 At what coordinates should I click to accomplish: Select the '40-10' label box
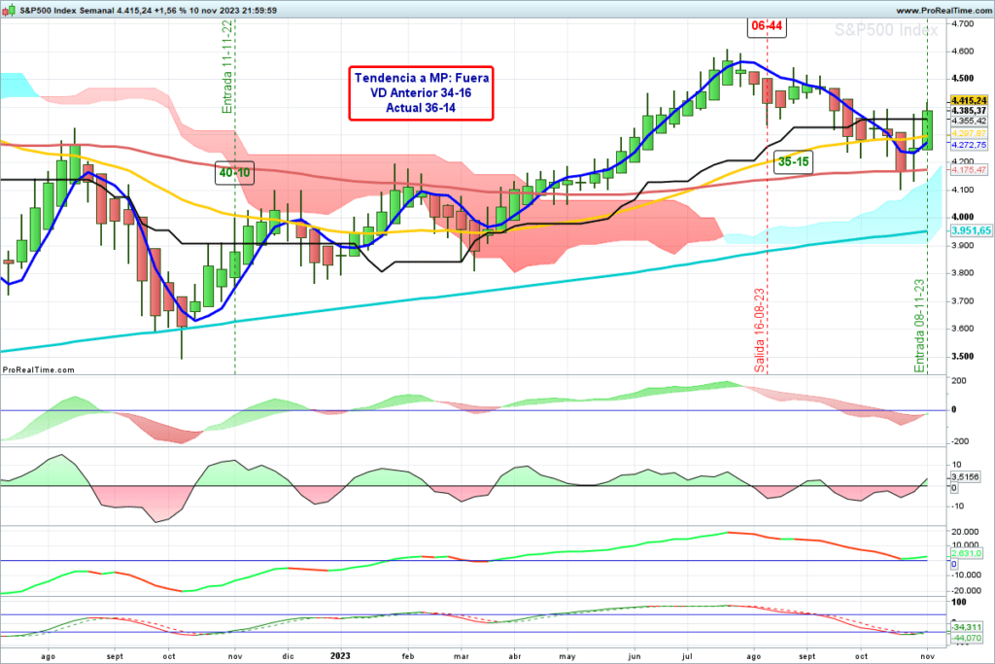point(235,173)
